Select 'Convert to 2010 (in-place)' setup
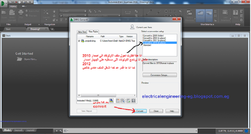The height and width of the screenshot is (134, 251). point(160,43)
